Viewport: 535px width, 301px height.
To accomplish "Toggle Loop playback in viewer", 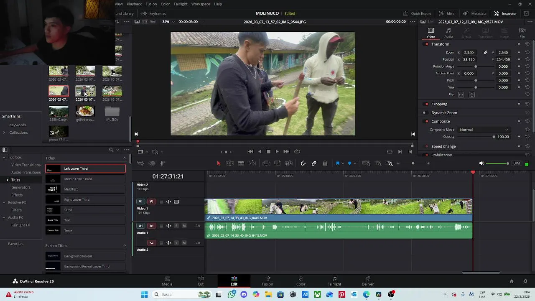I will coord(297,152).
